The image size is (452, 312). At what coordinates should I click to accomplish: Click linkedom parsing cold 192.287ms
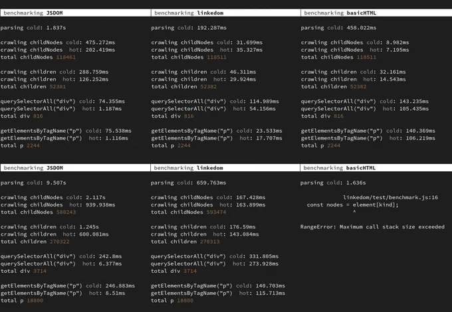click(x=211, y=28)
